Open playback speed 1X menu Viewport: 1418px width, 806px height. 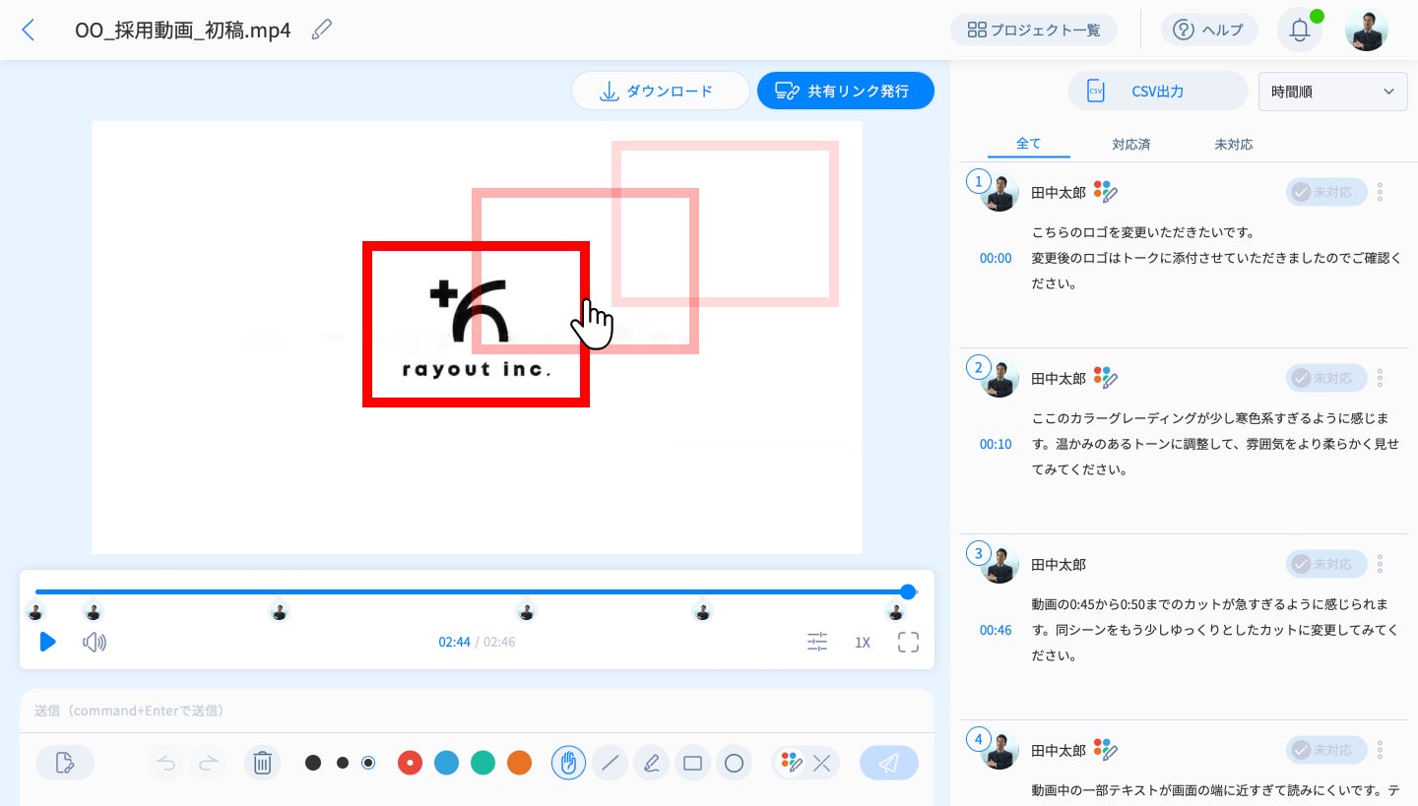pyautogui.click(x=863, y=643)
